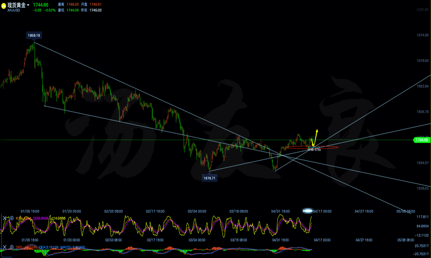The image size is (431, 258).
Task: Click the 昨收 value 1745.02
Action: (x=95, y=10)
